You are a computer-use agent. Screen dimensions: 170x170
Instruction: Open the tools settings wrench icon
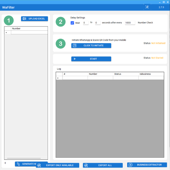[x=147, y=7]
